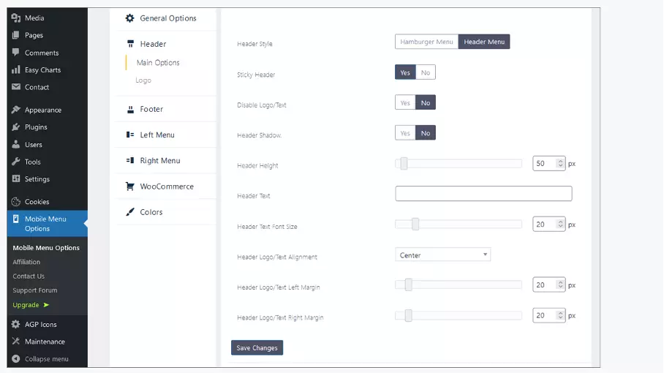Click the Header Text Font Size slider handle
This screenshot has height=373, width=664.
415,225
